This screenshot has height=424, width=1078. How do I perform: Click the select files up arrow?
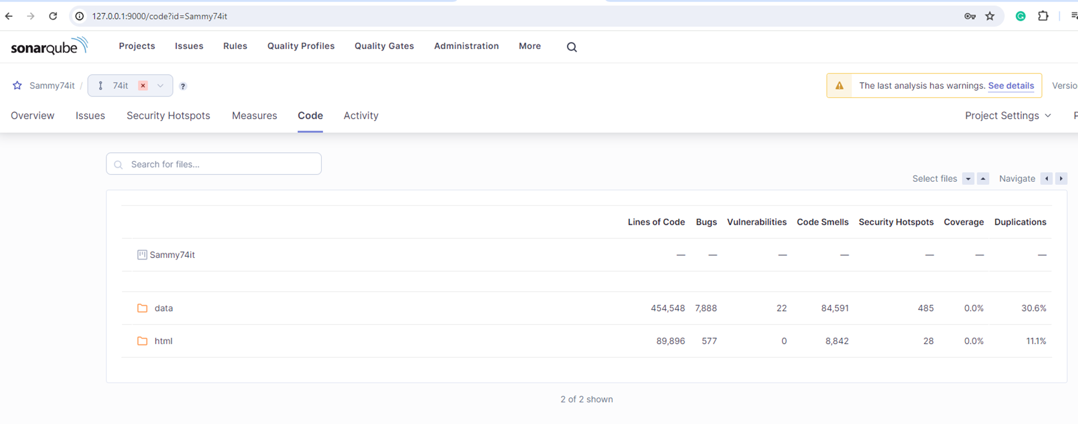click(x=983, y=179)
